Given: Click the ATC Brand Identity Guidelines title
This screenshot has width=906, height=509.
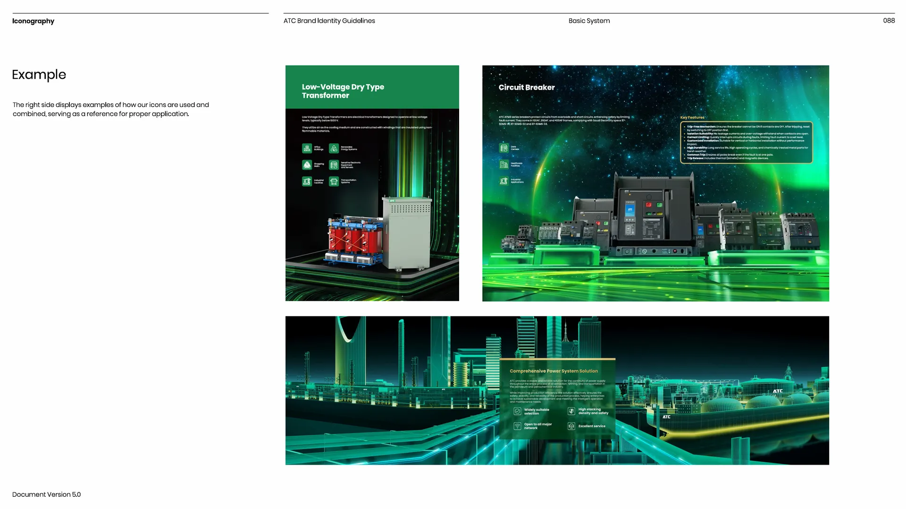Looking at the screenshot, I should click(x=329, y=21).
